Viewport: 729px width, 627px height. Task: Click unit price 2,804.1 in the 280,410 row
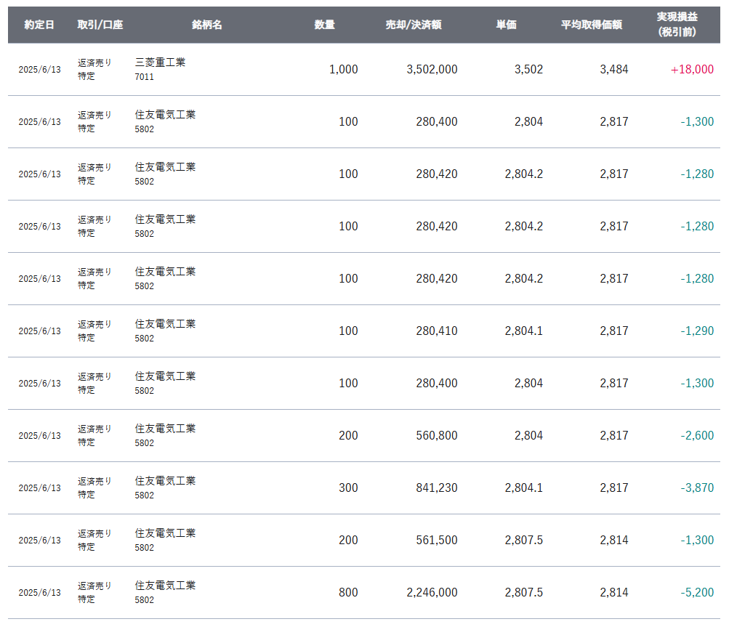[523, 331]
